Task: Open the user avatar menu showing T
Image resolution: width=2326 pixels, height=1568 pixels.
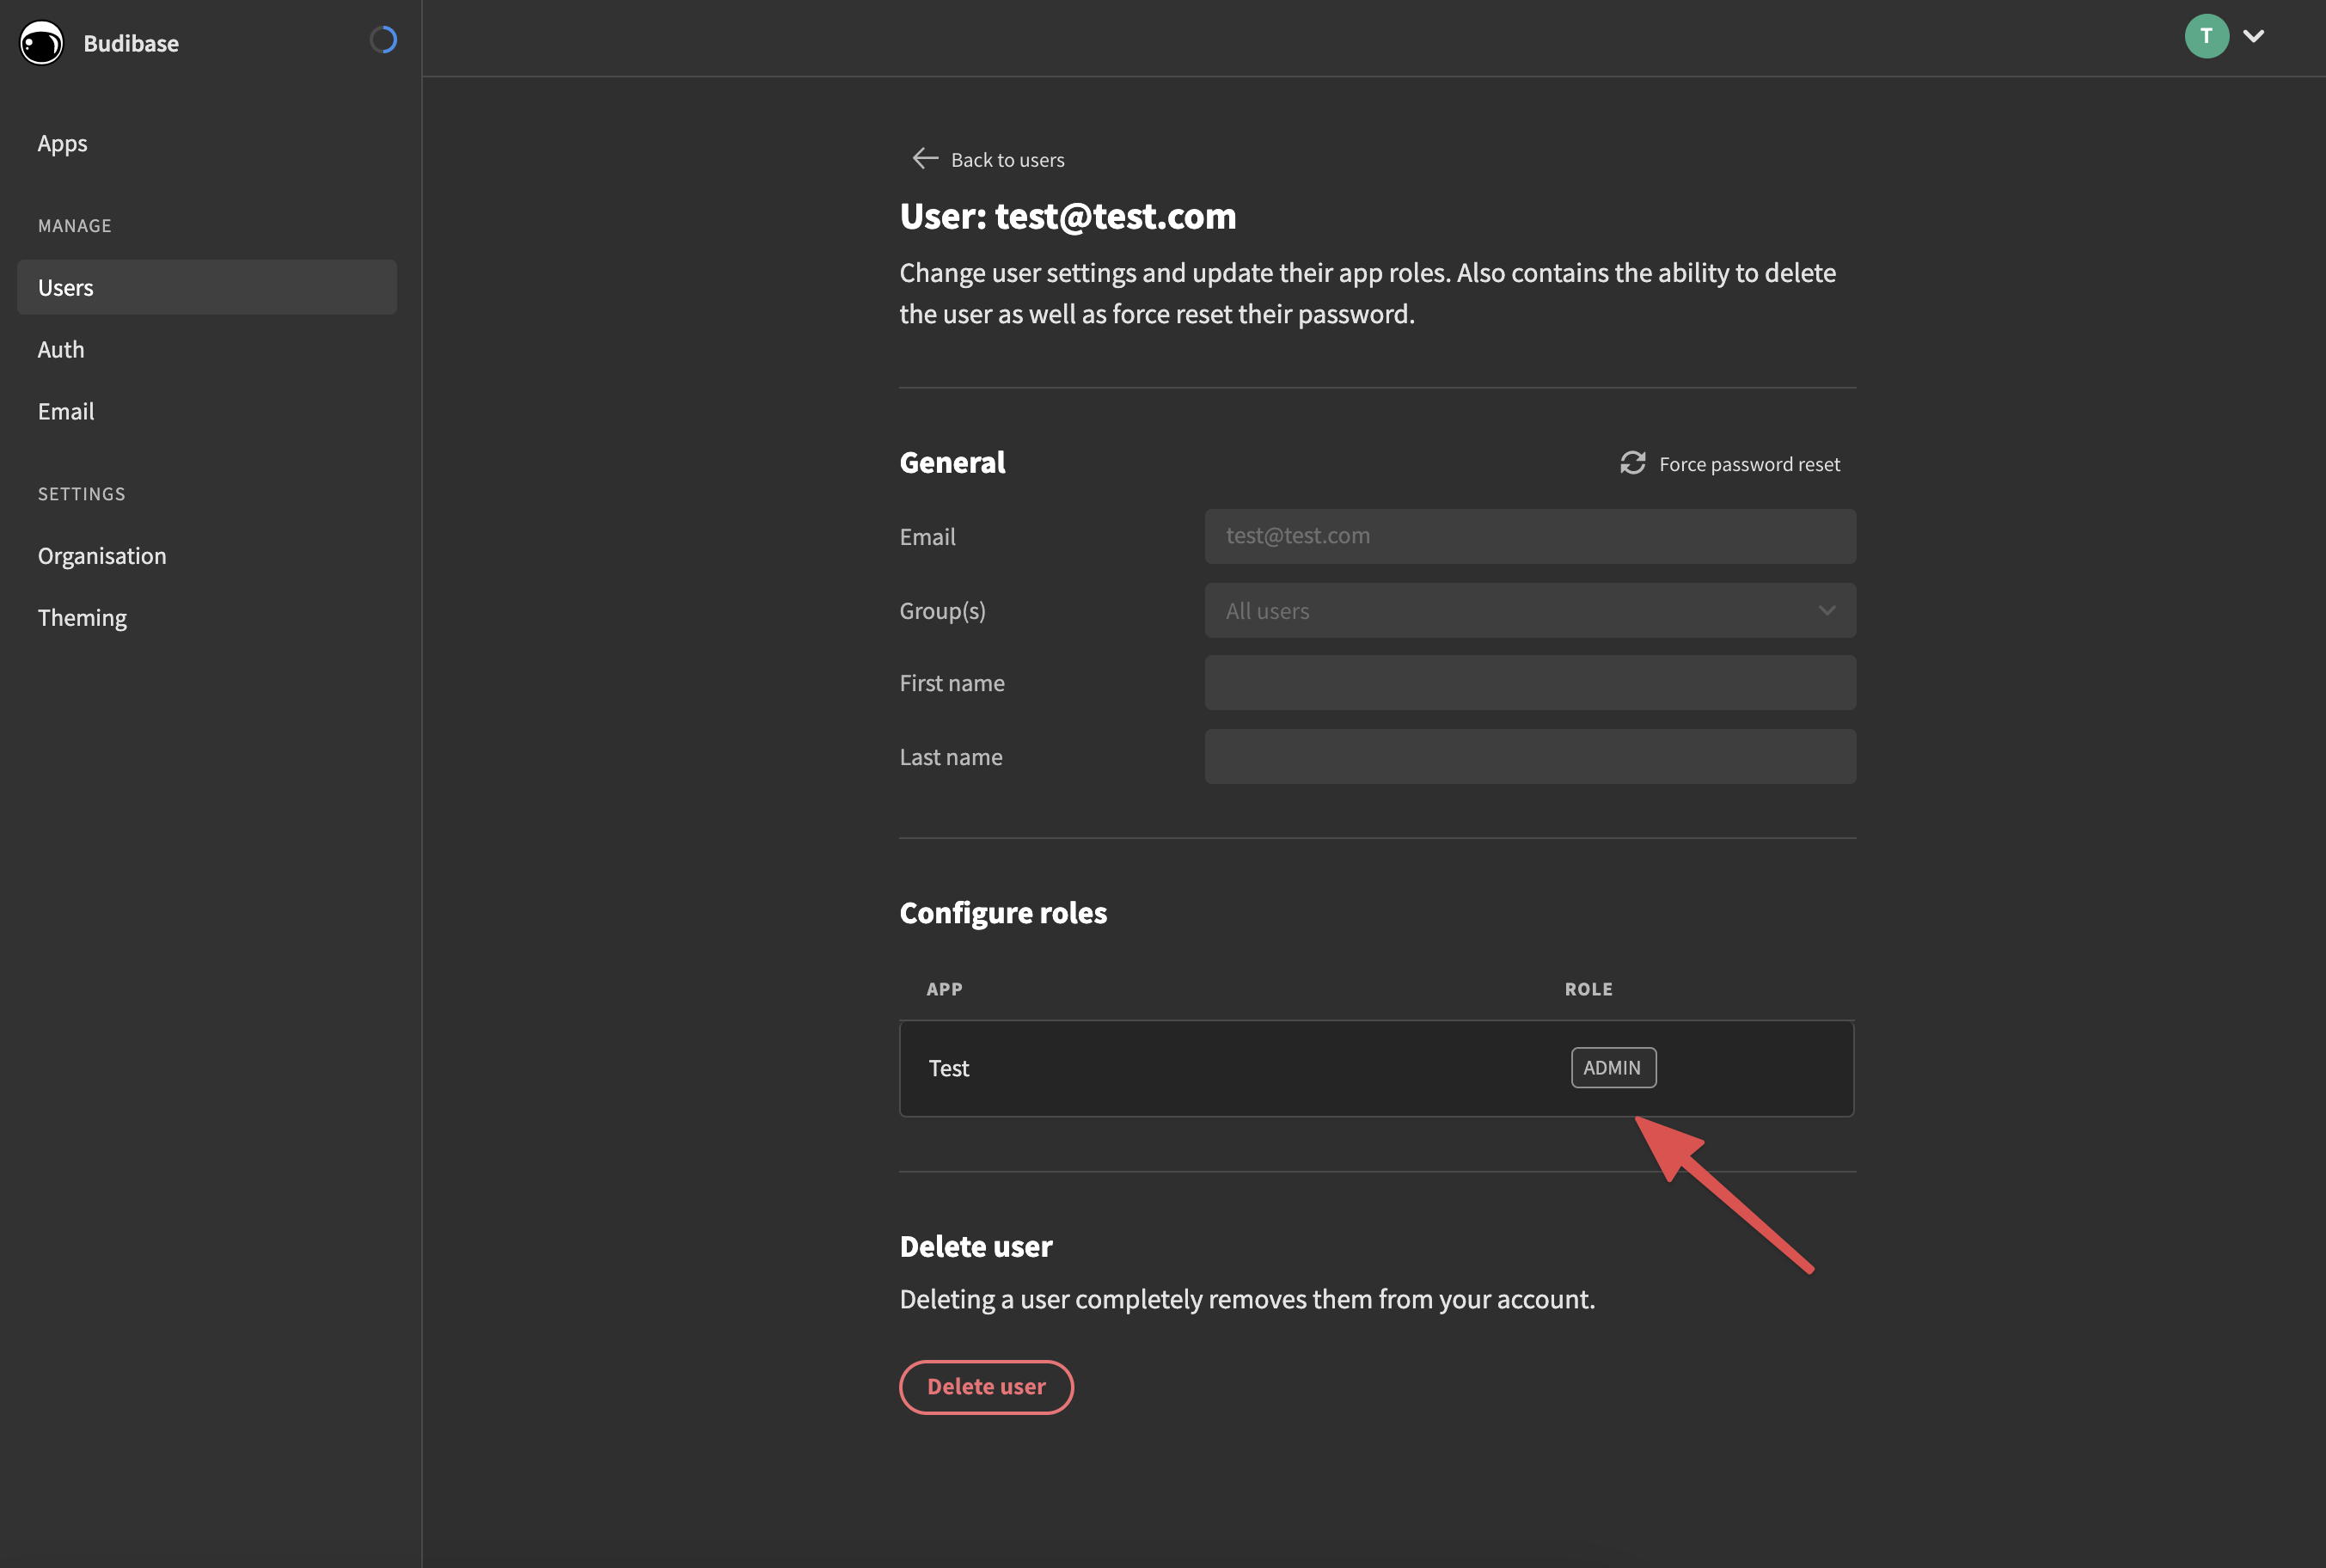Action: point(2206,36)
